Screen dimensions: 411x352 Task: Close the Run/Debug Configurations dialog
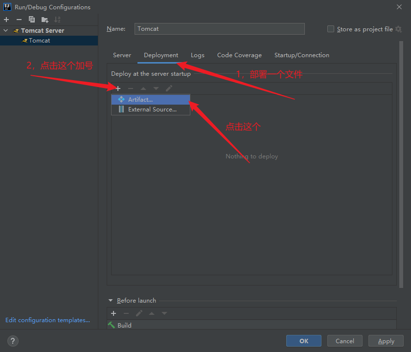(399, 7)
